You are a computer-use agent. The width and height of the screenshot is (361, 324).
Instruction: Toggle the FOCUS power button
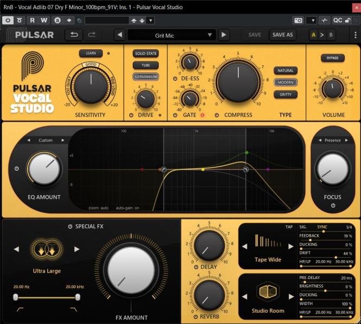click(x=333, y=205)
